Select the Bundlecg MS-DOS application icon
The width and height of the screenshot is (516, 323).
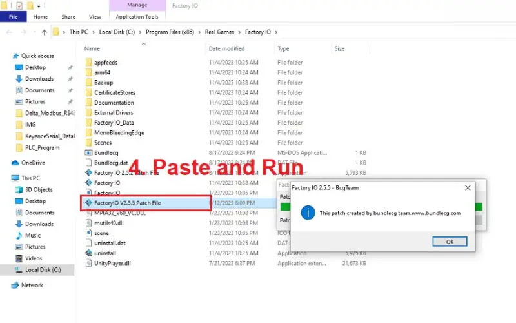88,153
